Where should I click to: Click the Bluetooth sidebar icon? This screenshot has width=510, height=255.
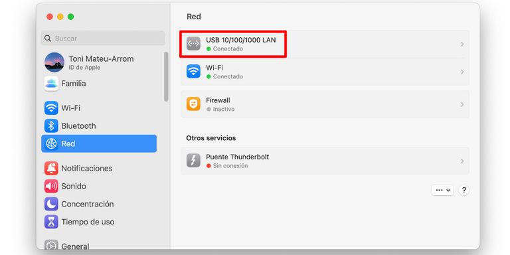pyautogui.click(x=51, y=126)
